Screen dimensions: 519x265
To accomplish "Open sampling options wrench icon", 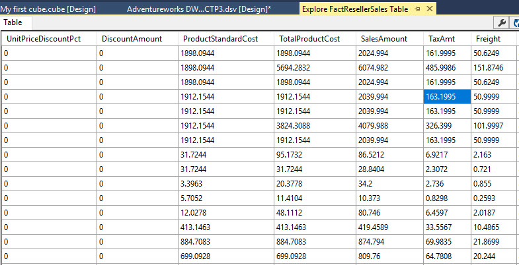I will (x=501, y=23).
